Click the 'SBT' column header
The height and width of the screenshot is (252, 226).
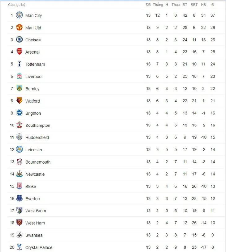pos(194,5)
